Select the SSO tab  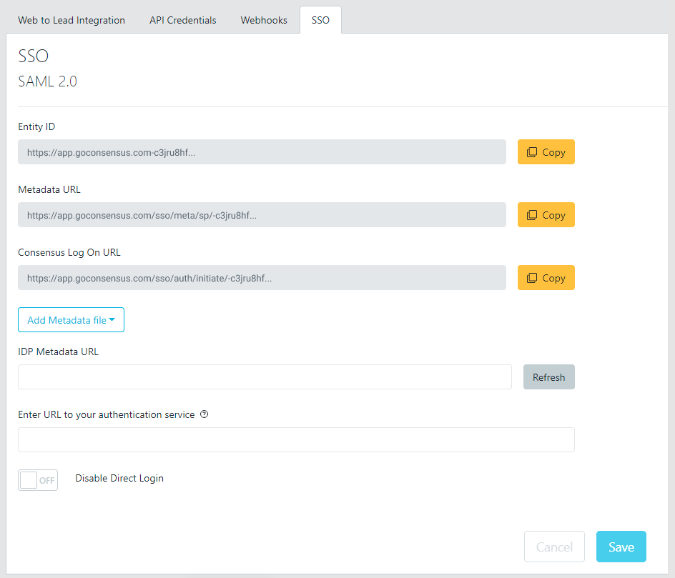click(x=321, y=20)
